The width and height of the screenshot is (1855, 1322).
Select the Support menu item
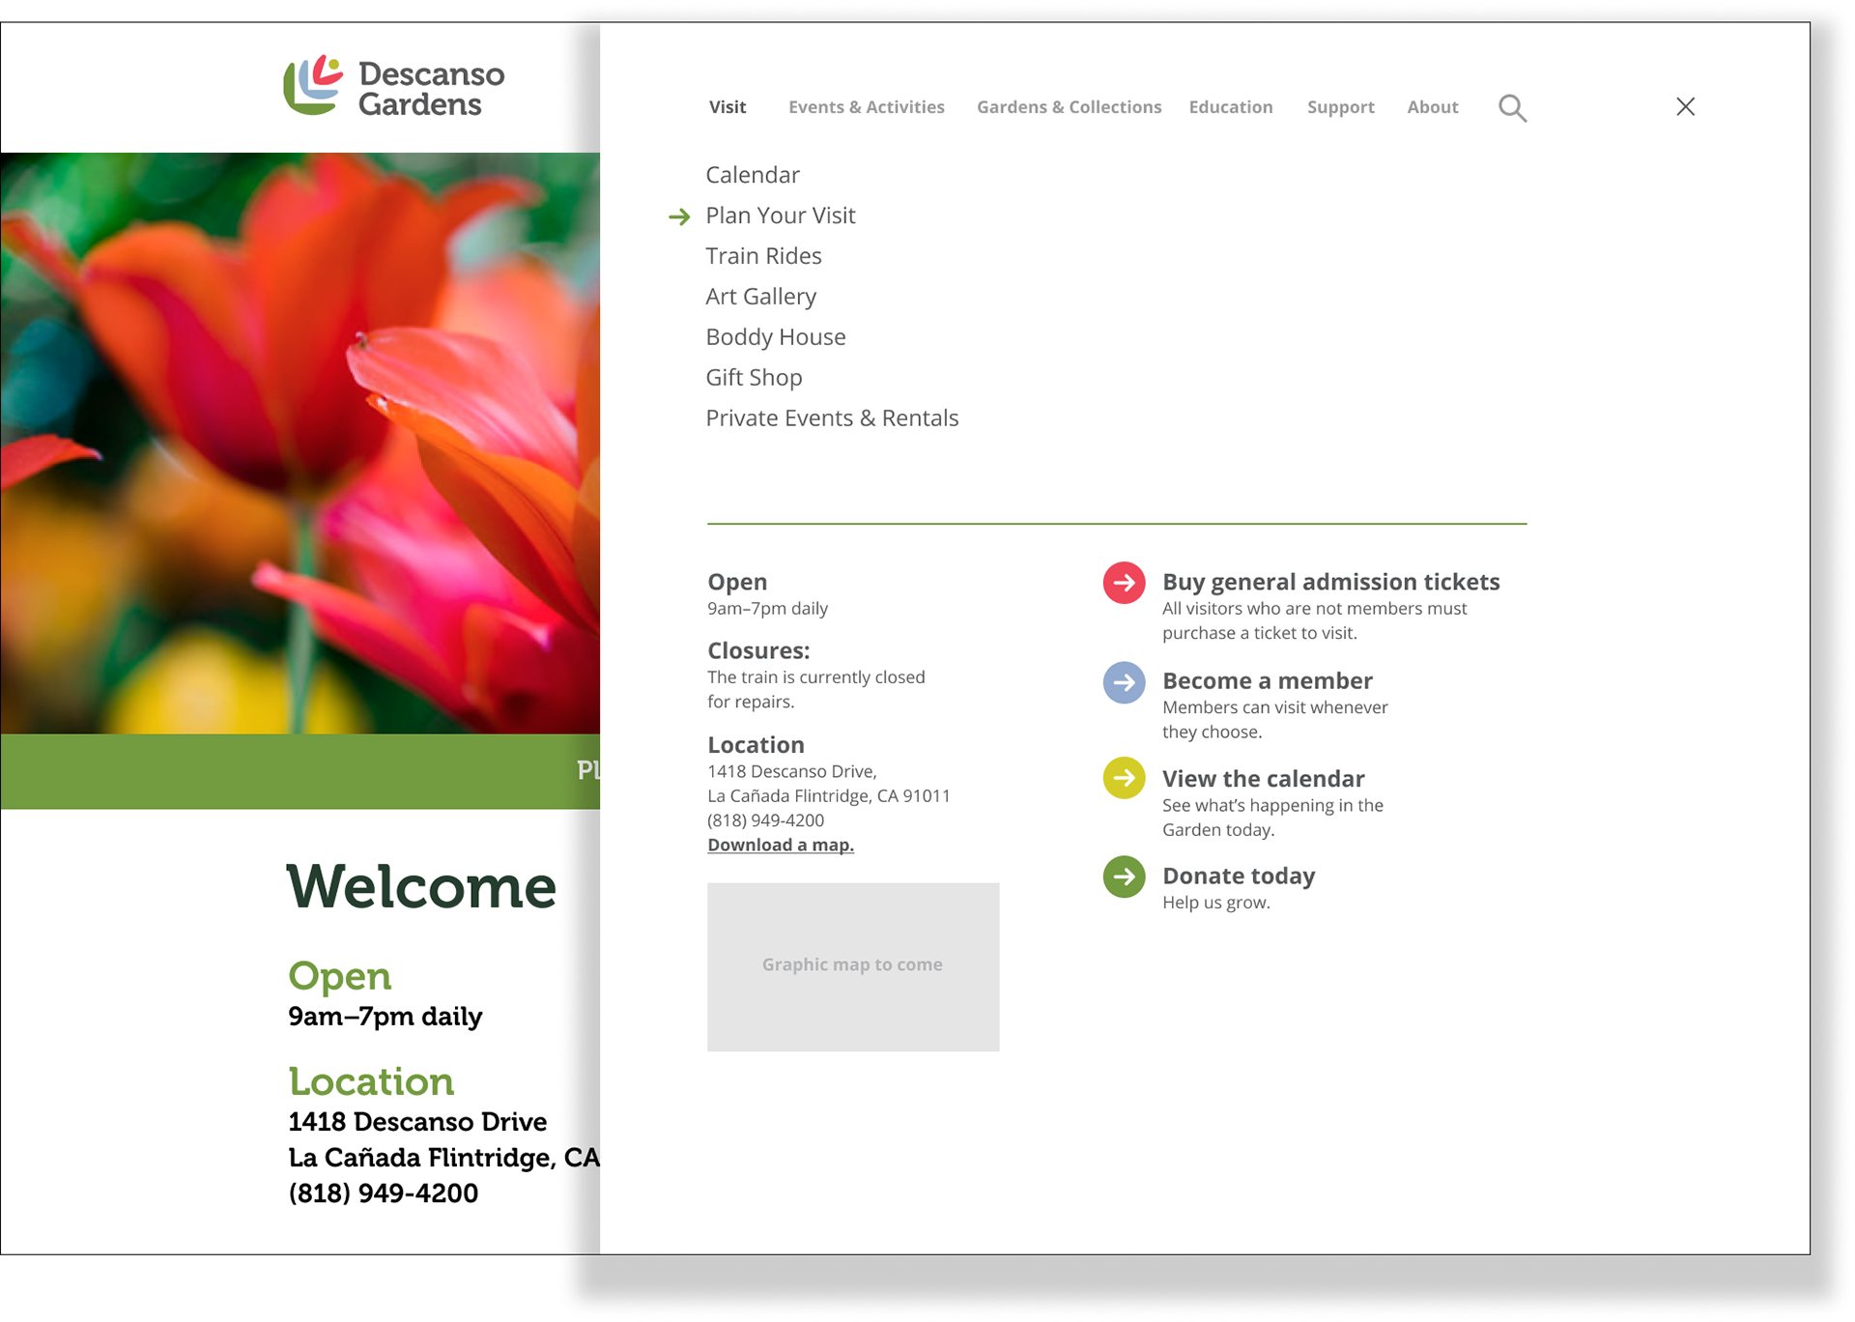tap(1340, 107)
